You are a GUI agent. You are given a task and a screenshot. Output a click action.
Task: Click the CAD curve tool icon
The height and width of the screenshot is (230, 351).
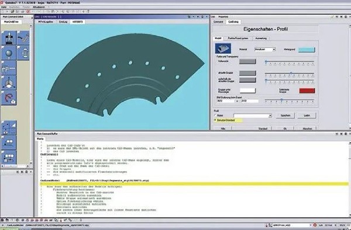point(9,98)
